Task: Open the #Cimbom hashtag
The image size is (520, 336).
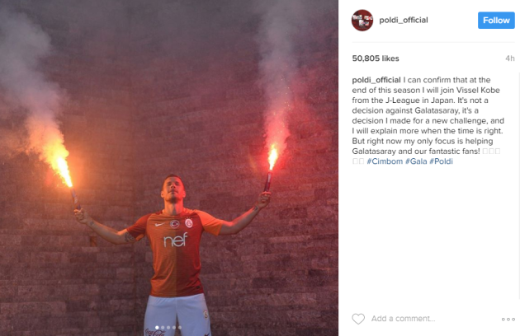Action: point(385,161)
